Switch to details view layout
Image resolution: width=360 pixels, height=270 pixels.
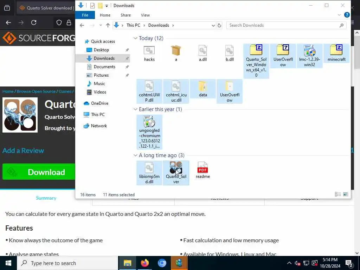(x=338, y=194)
